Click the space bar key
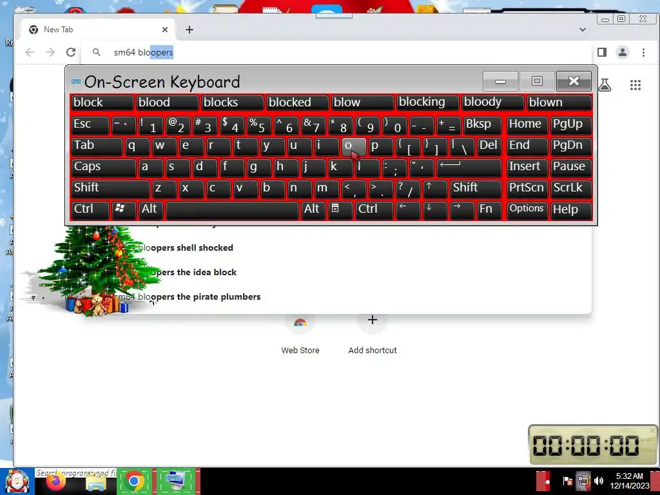660x495 pixels. [232, 209]
